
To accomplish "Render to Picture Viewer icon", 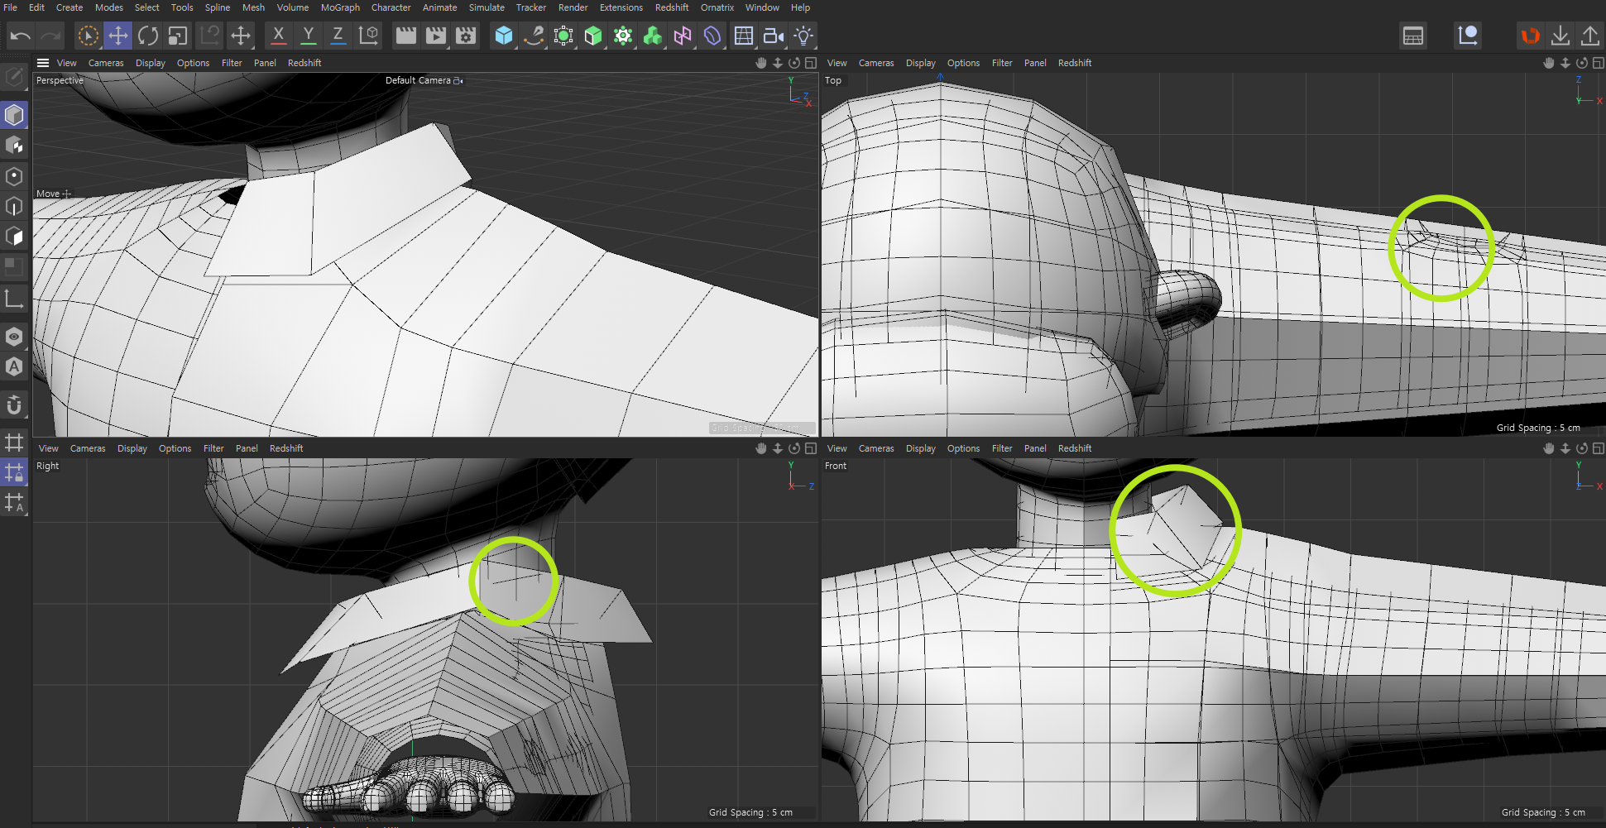I will [x=436, y=36].
